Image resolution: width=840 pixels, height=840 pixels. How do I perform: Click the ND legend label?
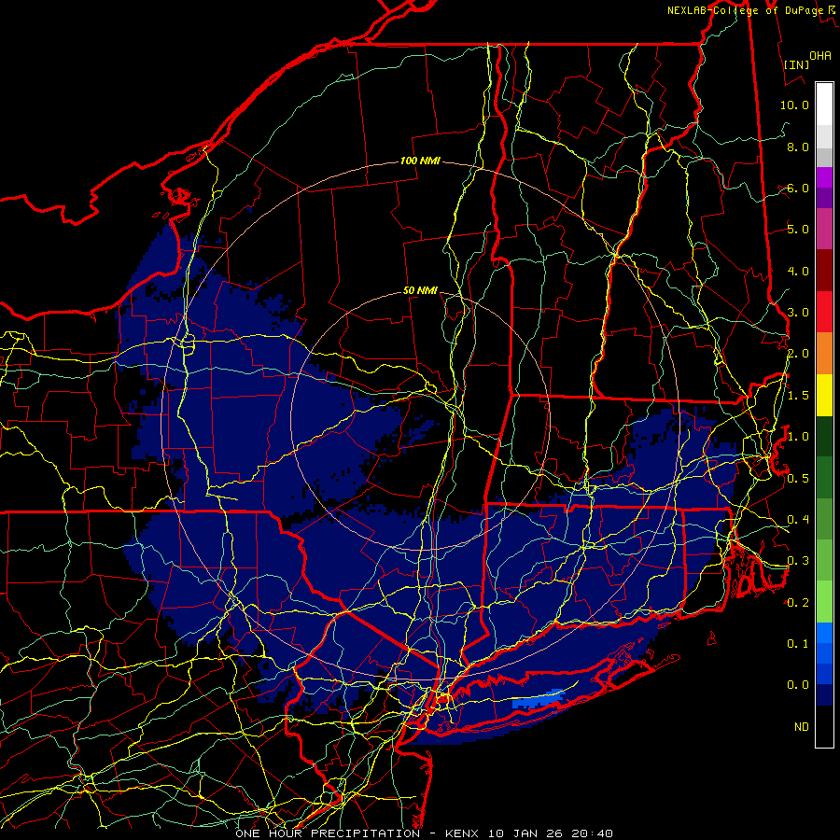(802, 727)
